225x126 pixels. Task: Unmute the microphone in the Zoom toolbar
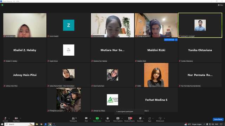point(5,119)
